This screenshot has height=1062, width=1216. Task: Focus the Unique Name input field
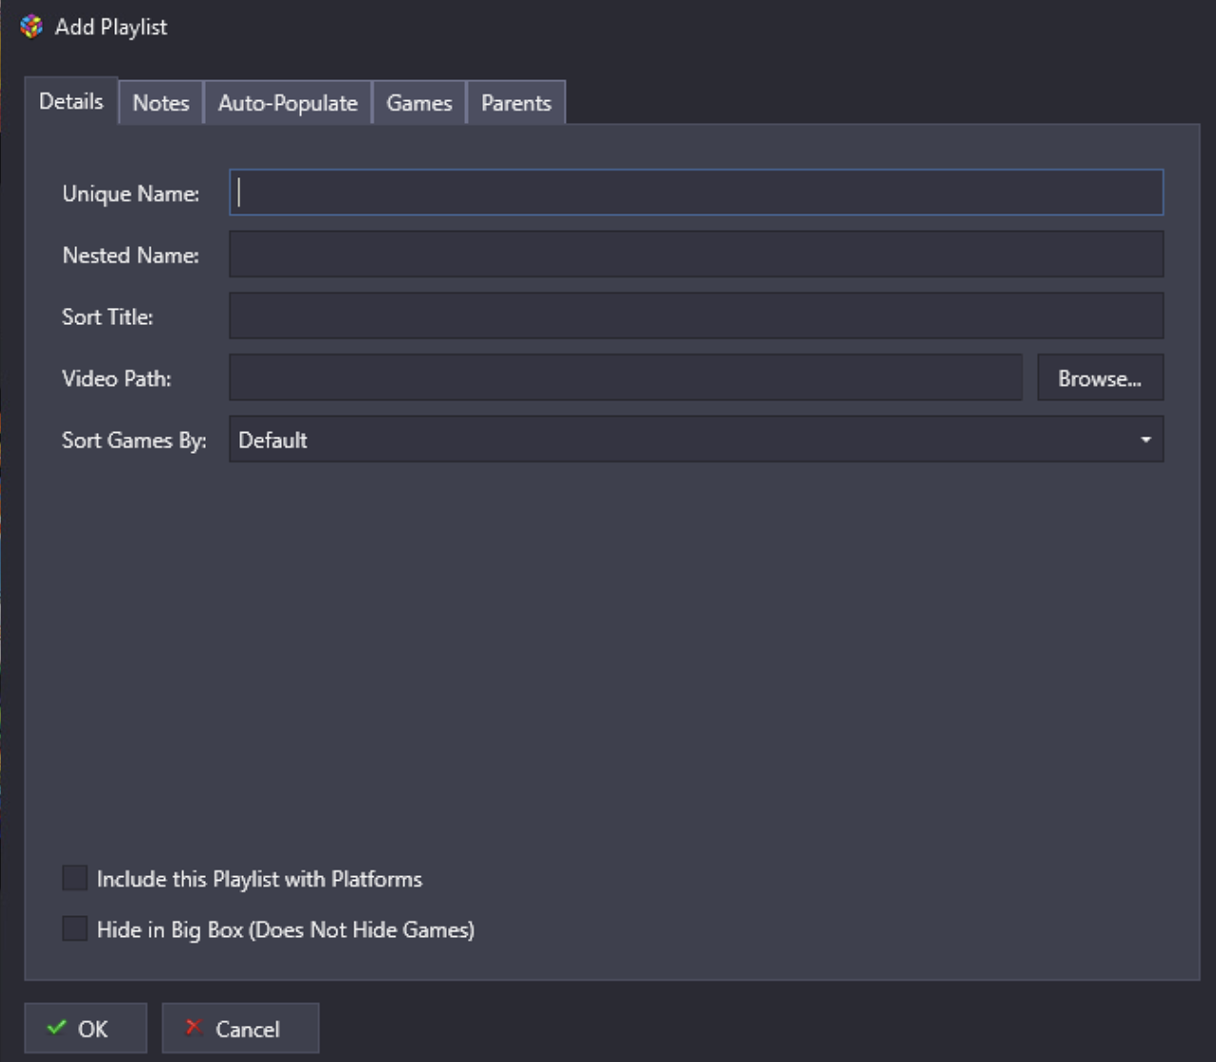coord(697,193)
